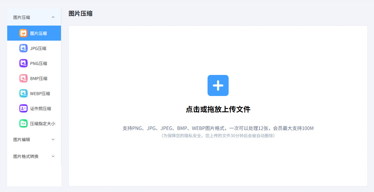Open the 证件照压缩 menu label
The image size is (374, 192).
point(41,109)
